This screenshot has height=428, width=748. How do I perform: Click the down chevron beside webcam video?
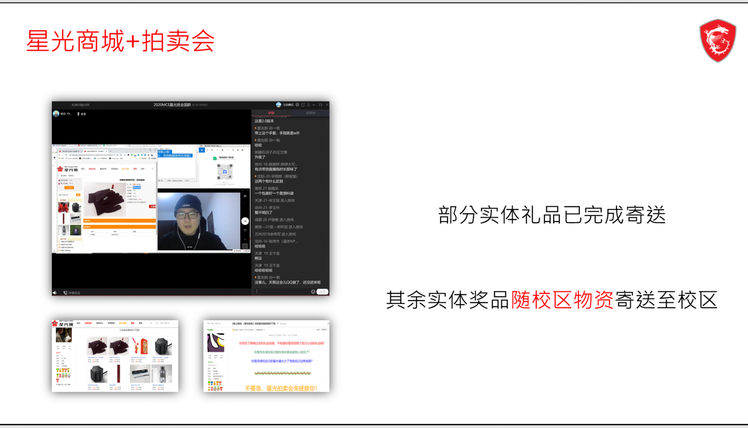click(245, 239)
